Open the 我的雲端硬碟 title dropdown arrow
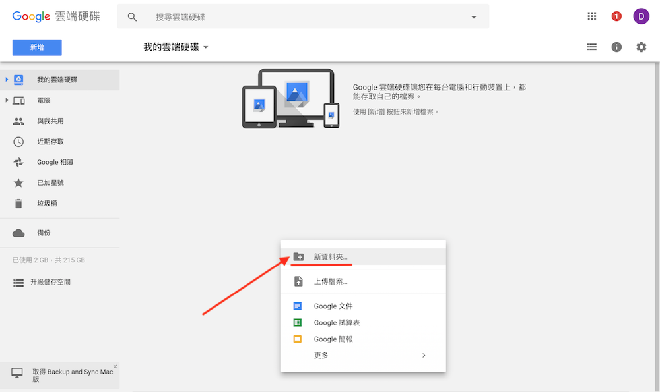The width and height of the screenshot is (660, 392). [206, 47]
